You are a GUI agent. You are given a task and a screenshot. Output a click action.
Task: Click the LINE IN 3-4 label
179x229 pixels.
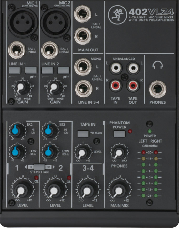point(89,102)
